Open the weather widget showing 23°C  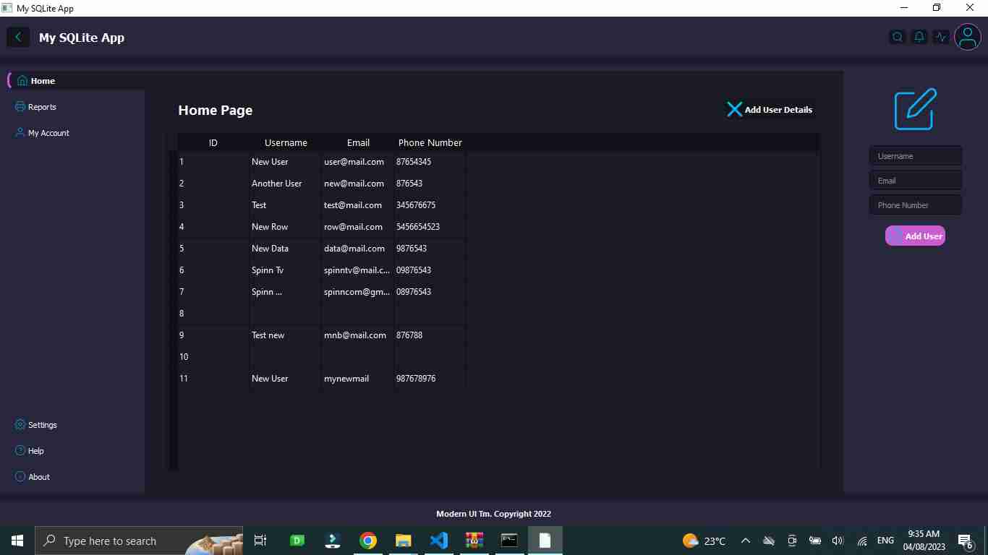point(704,541)
